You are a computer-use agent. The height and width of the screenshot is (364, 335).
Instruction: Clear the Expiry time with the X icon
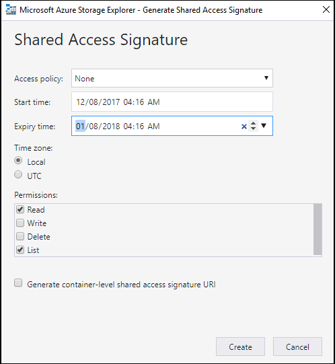click(x=244, y=126)
